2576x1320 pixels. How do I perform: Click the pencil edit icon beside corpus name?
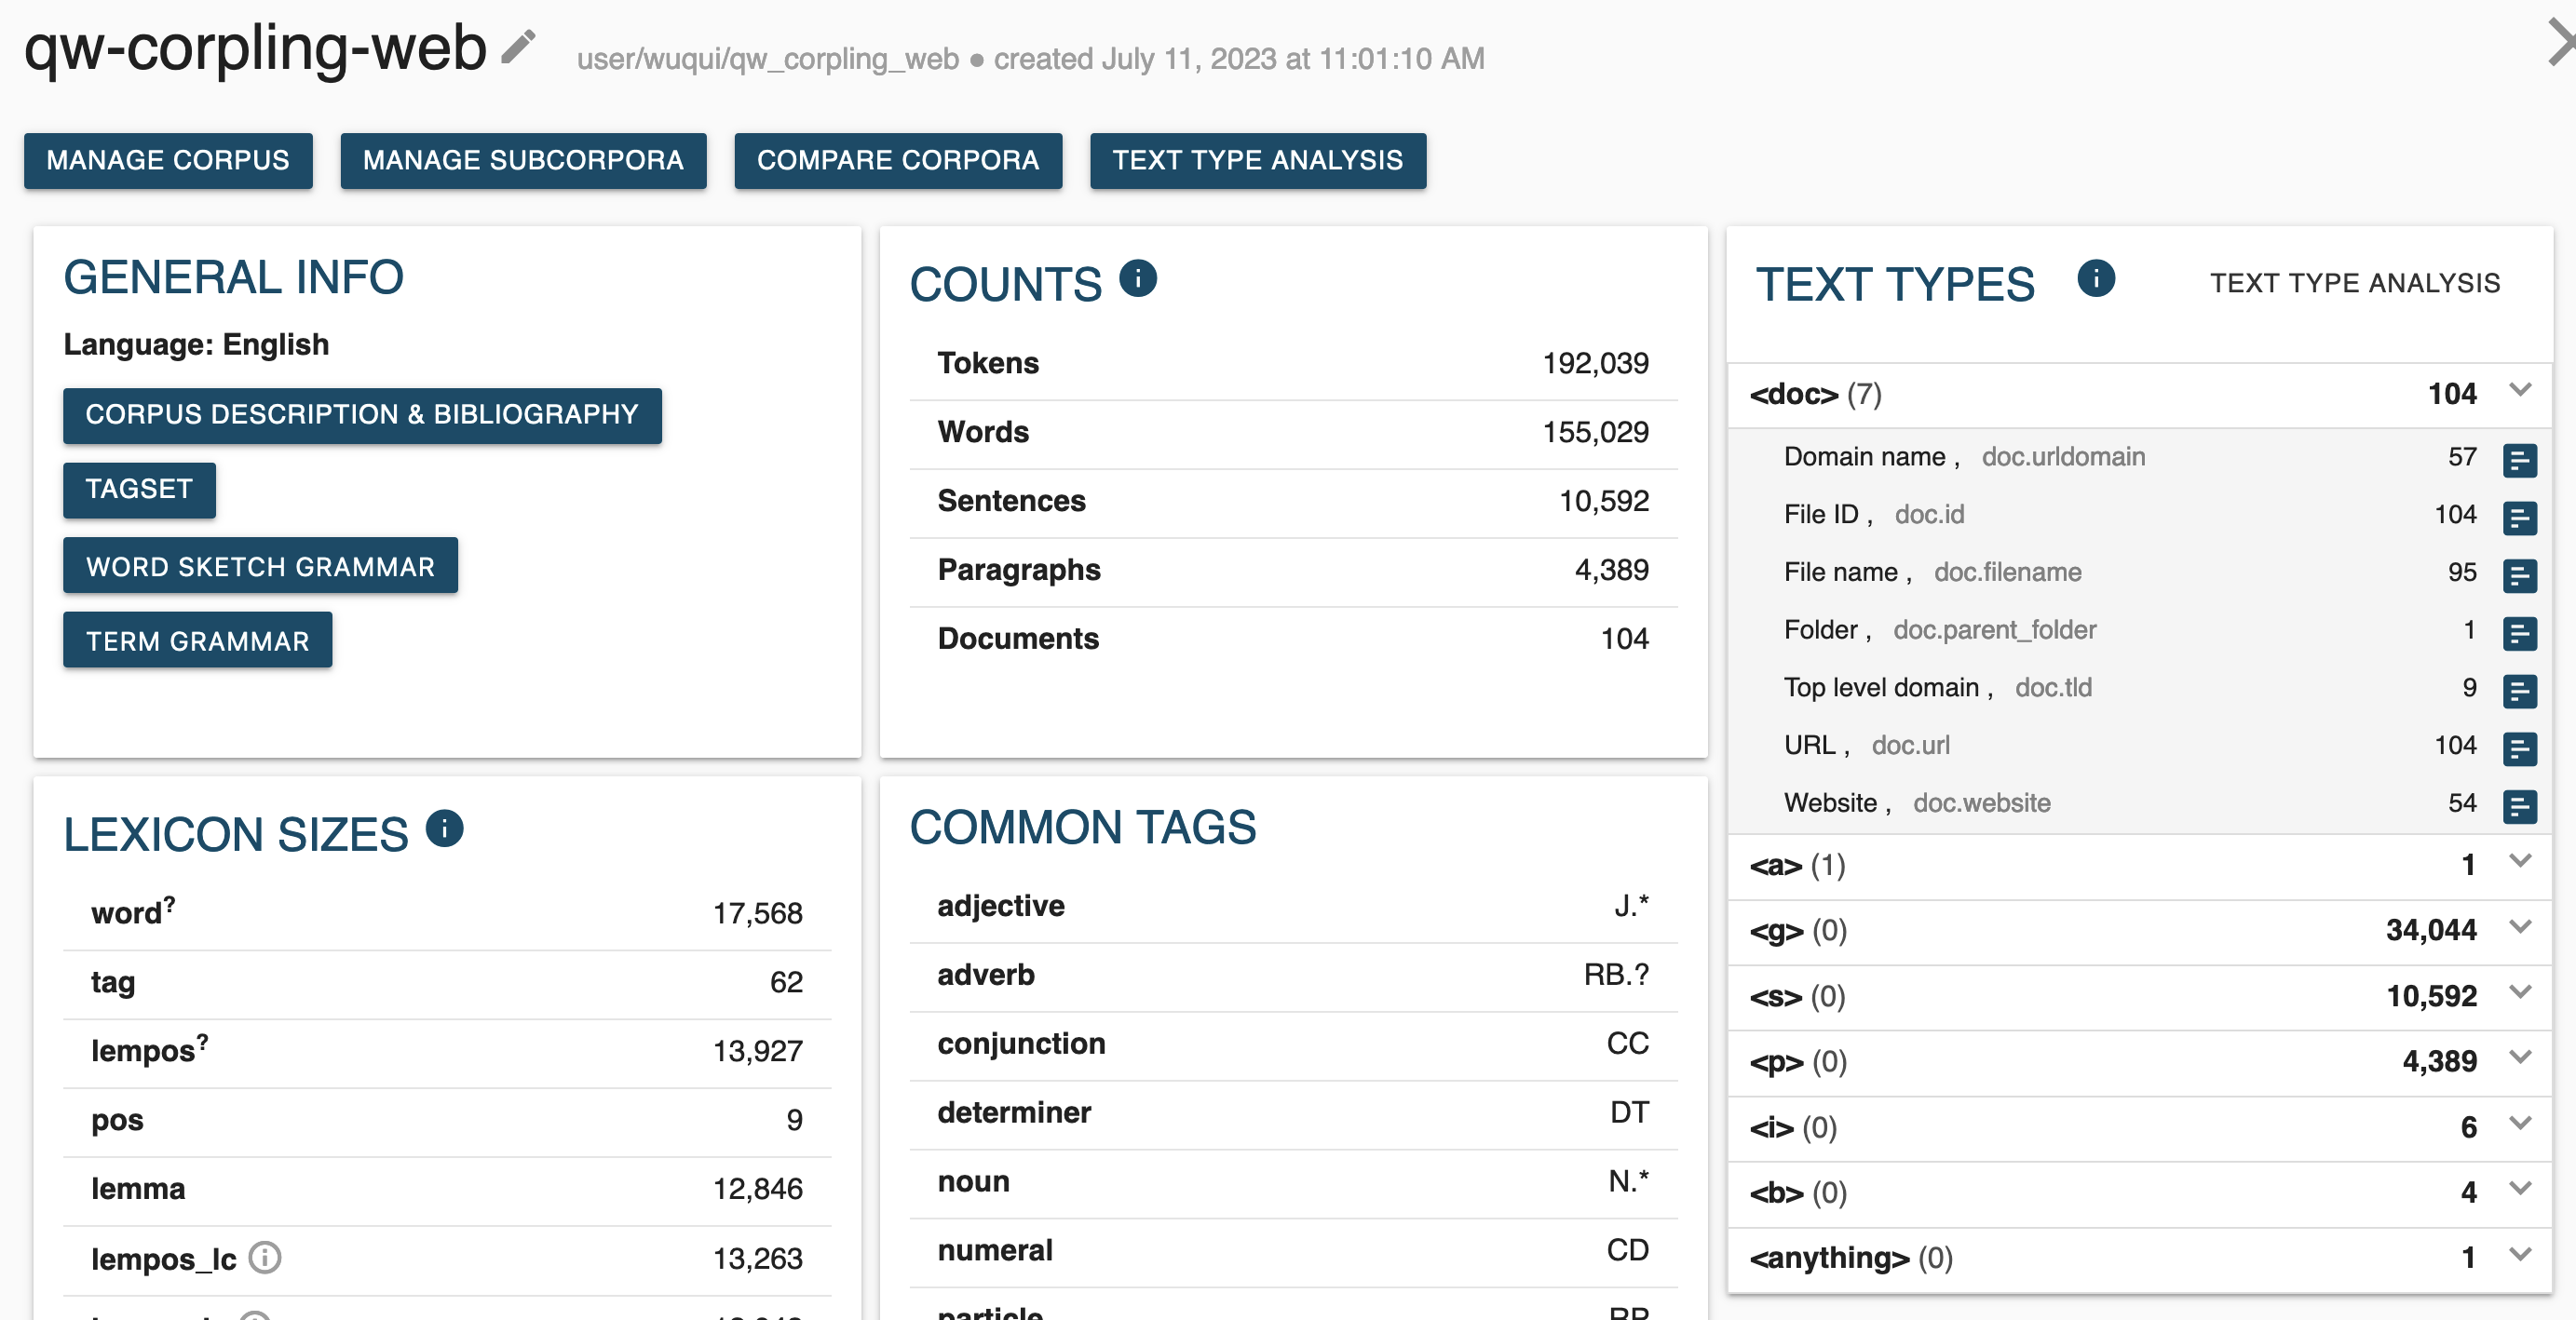coord(518,47)
